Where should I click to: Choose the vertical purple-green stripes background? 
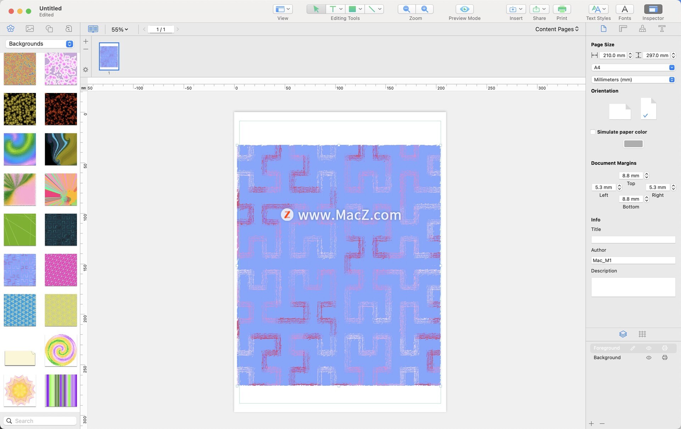(61, 390)
